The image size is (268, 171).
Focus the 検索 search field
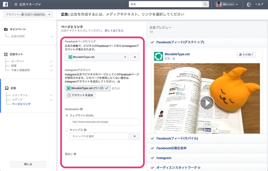point(166,4)
